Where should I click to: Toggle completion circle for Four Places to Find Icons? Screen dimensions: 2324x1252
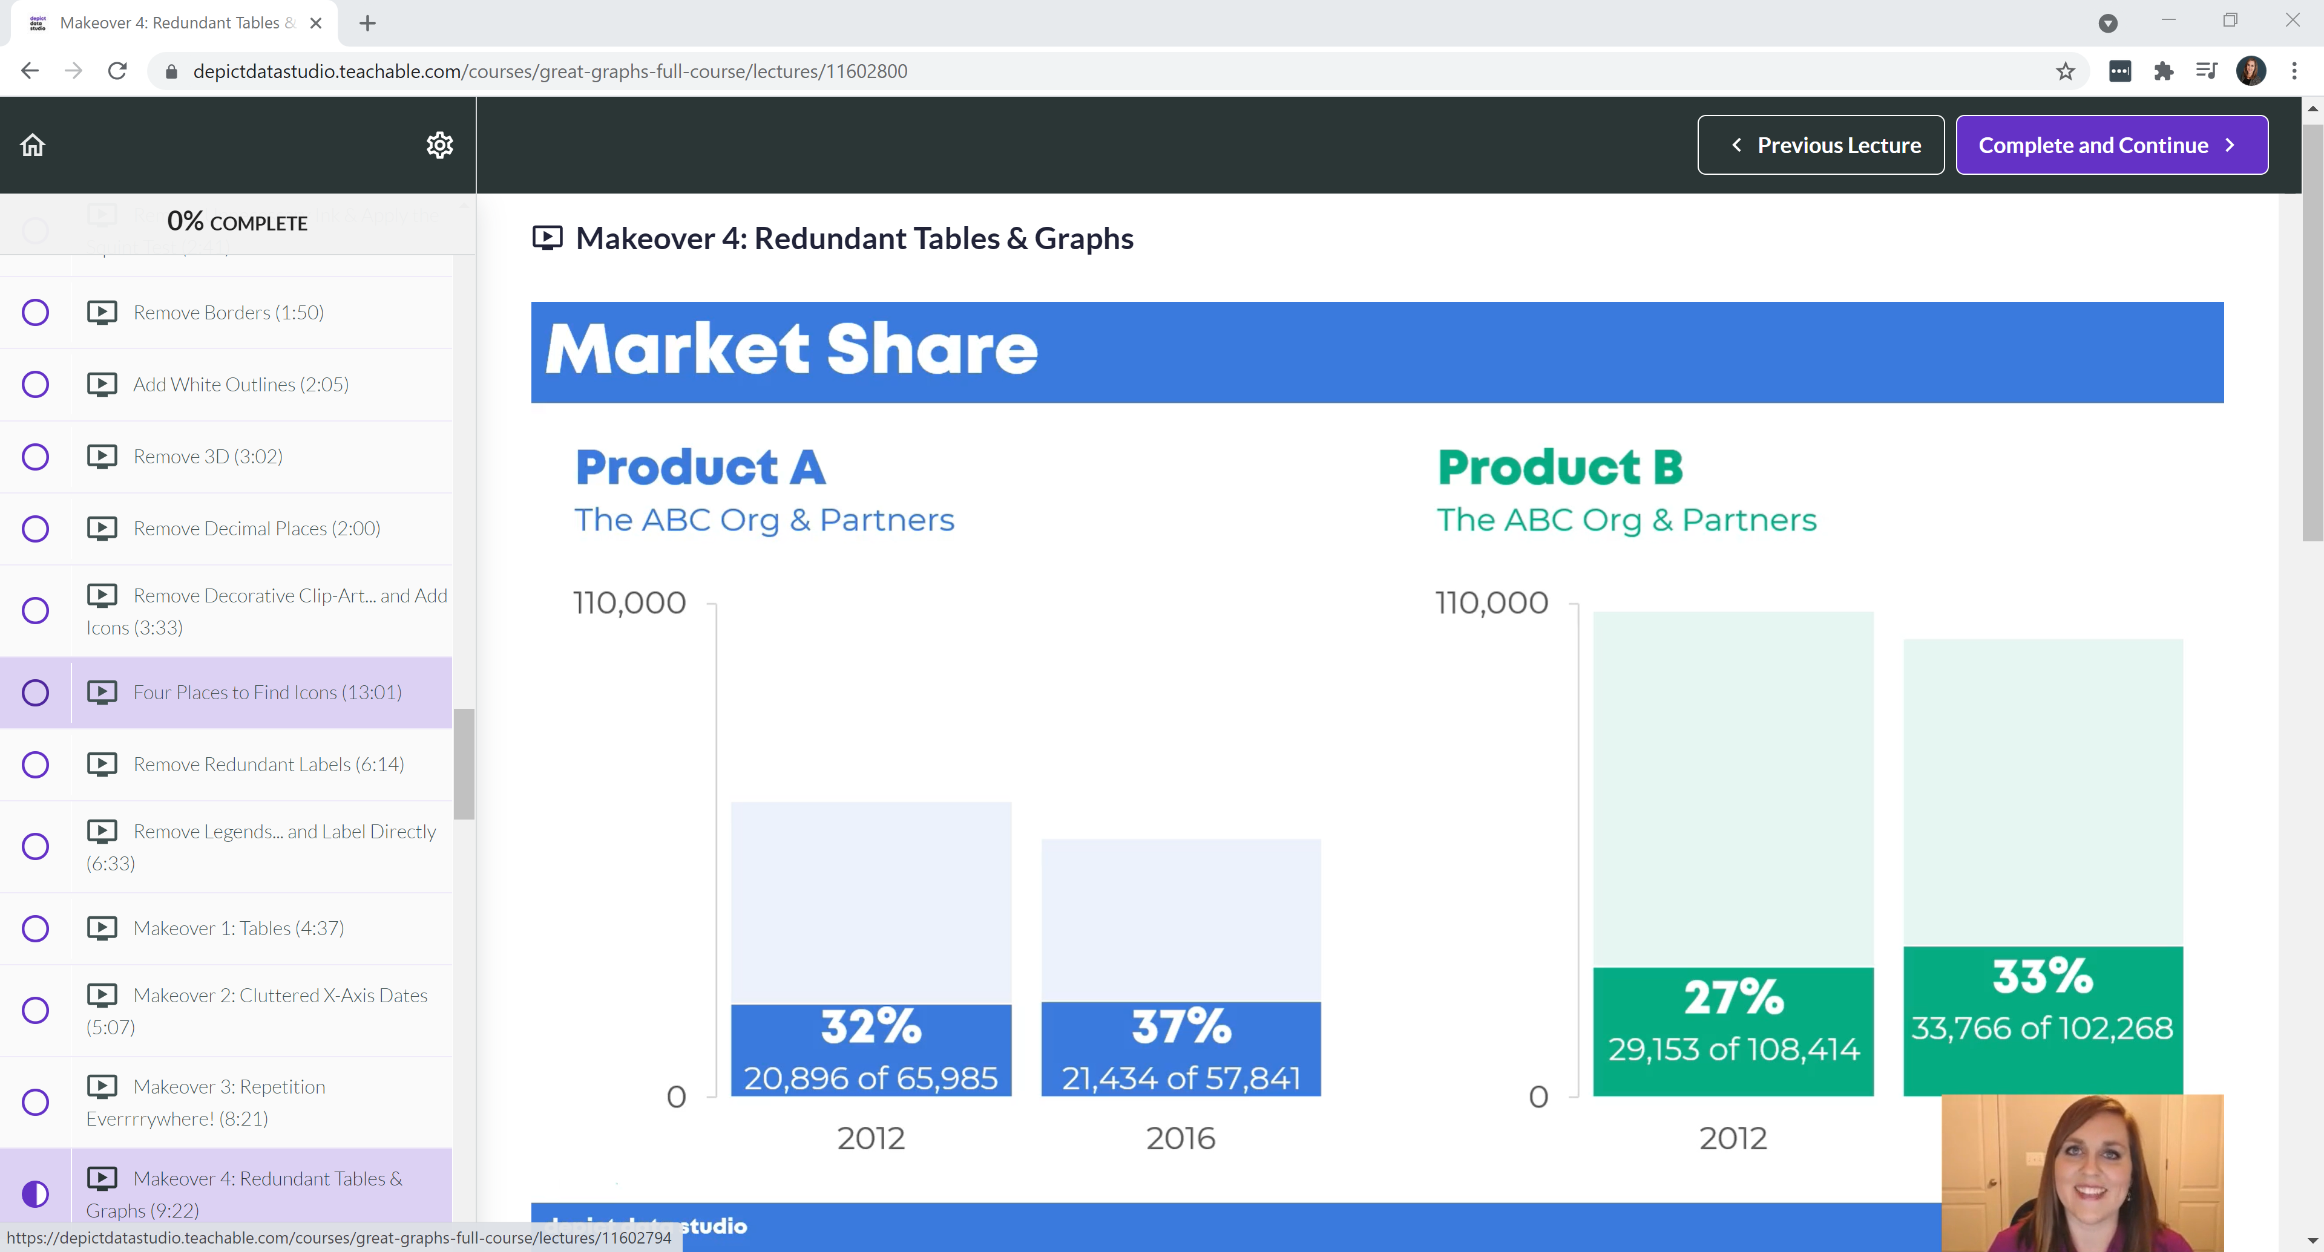[x=35, y=693]
